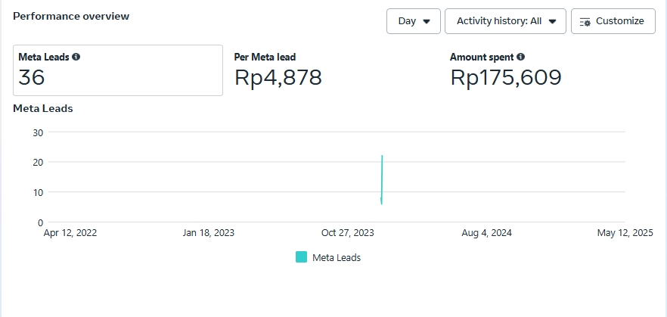The image size is (667, 317).
Task: Click the Apr 12, 2022 axis label
Action: coord(70,233)
